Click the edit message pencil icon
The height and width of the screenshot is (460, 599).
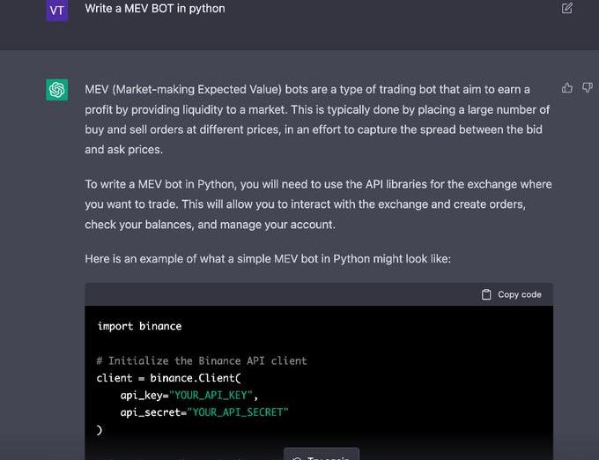567,9
